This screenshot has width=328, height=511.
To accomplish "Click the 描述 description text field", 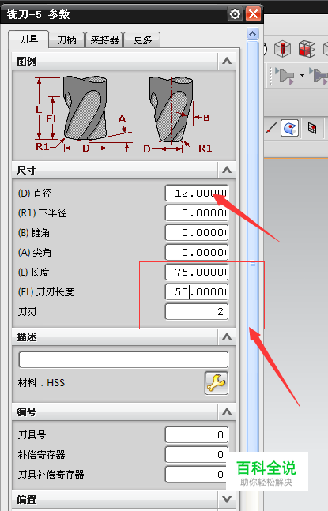I will pyautogui.click(x=123, y=359).
